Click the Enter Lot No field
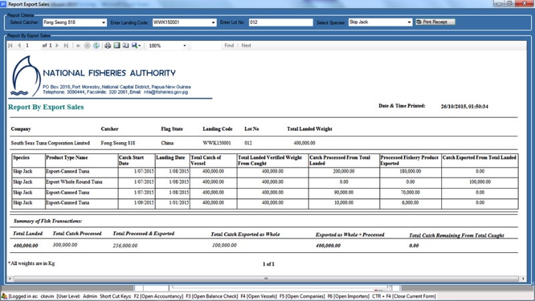This screenshot has width=535, height=301. click(280, 22)
